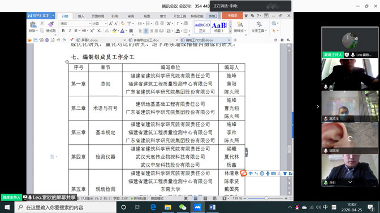Open the bullet list dropdown arrow
The width and height of the screenshot is (380, 213).
coord(144,24)
